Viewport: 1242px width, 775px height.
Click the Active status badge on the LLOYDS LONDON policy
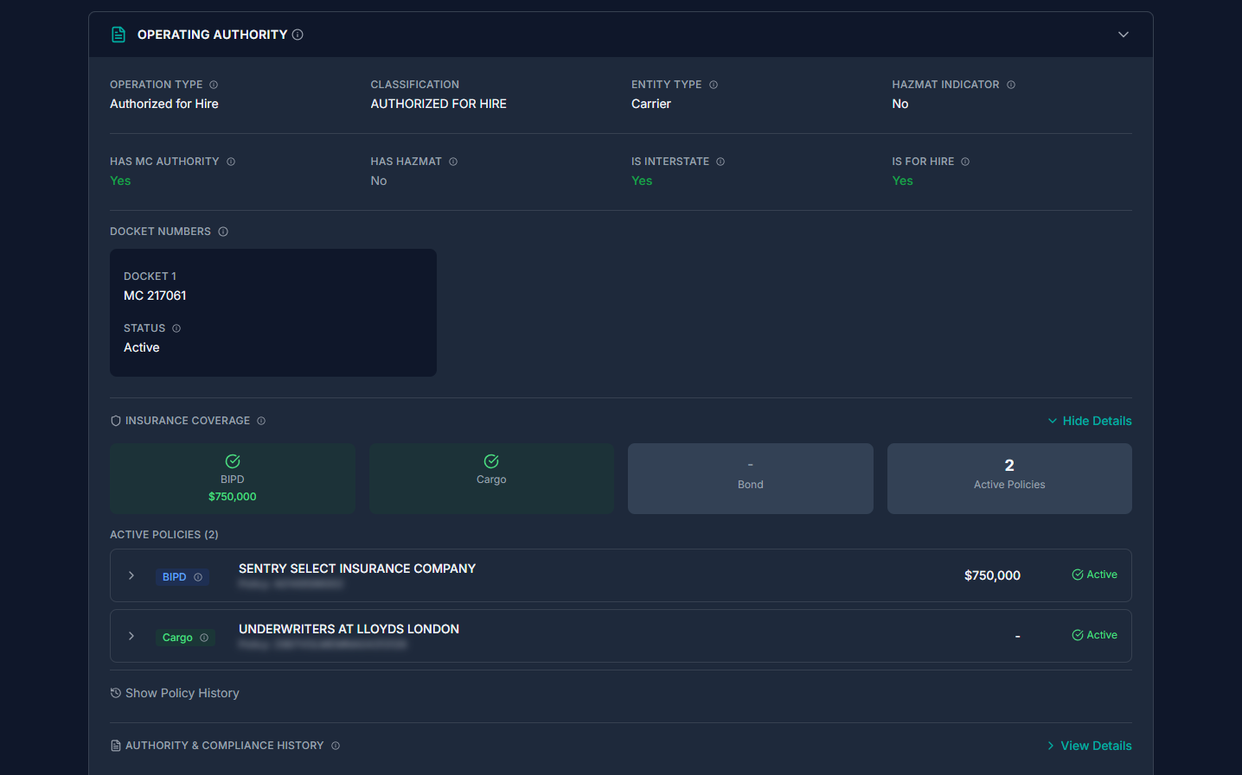1094,634
